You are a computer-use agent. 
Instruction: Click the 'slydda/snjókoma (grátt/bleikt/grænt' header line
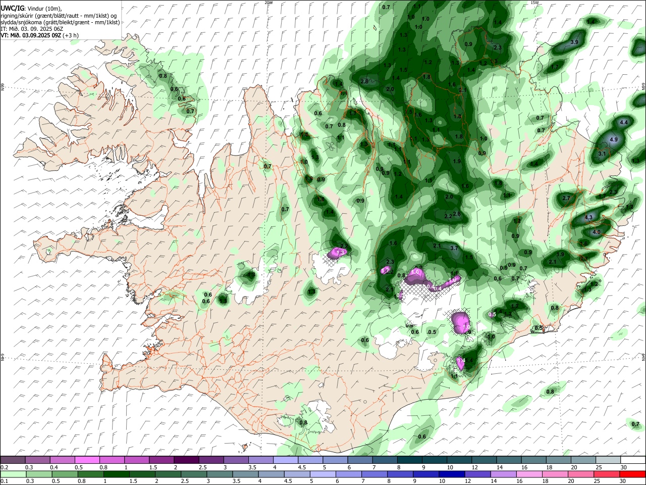pyautogui.click(x=60, y=22)
